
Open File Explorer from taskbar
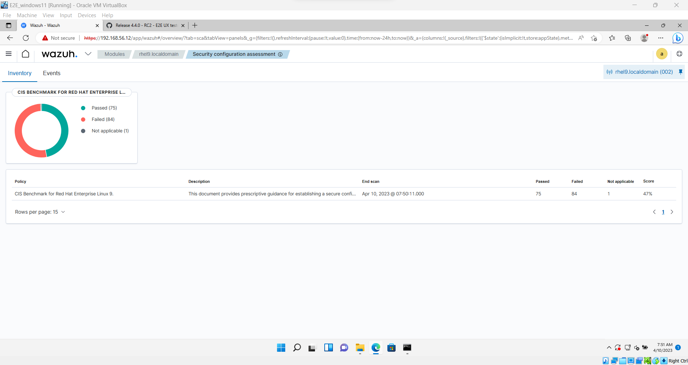(360, 347)
